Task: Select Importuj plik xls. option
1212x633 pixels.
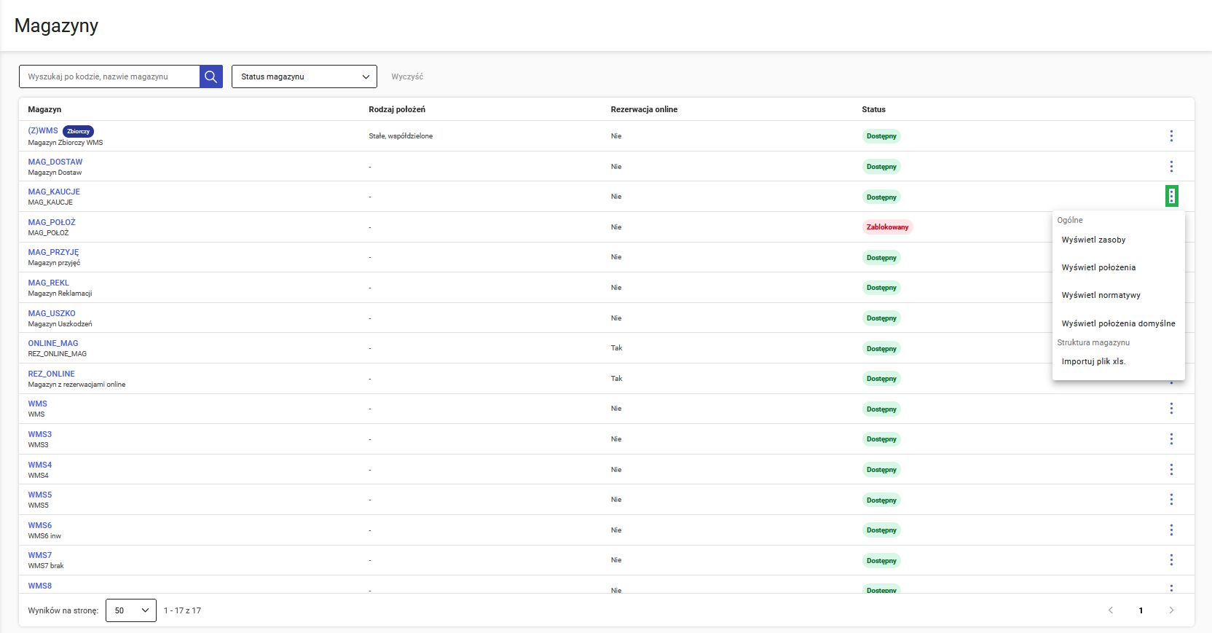Action: click(1093, 361)
